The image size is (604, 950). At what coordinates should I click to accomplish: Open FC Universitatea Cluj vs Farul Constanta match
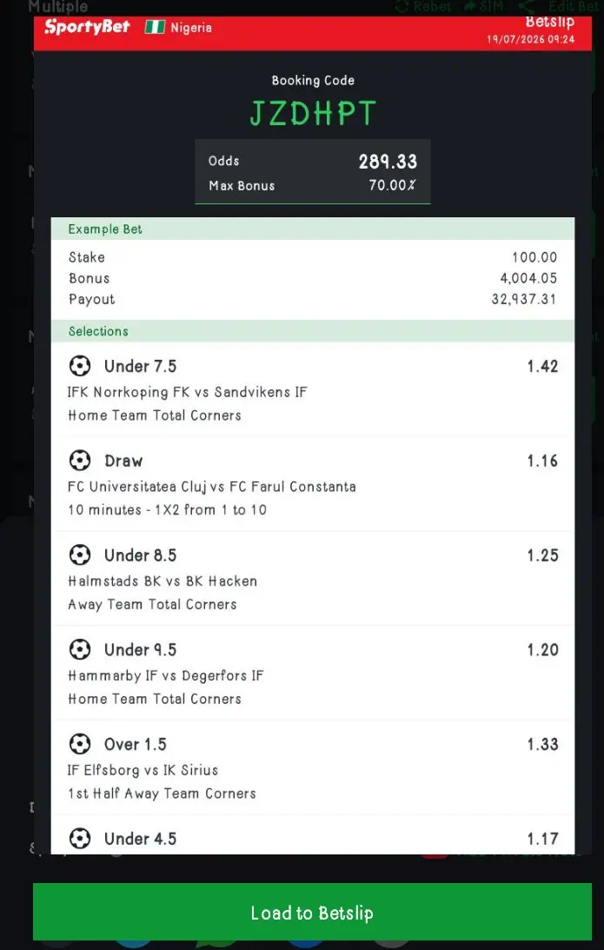coord(212,487)
